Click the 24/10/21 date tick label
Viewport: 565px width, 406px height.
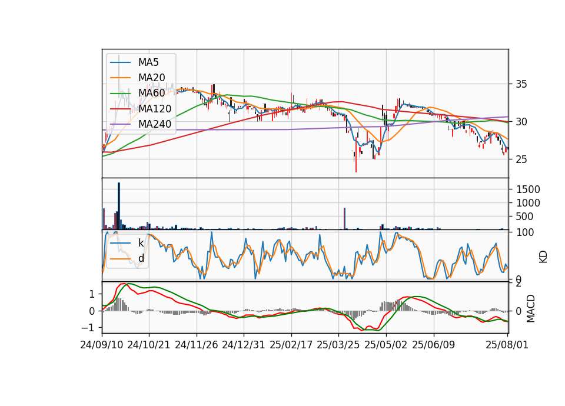149,345
